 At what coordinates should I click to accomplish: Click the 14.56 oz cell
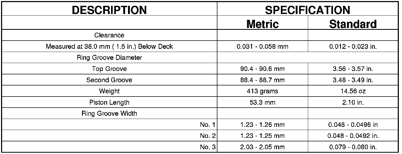353,91
